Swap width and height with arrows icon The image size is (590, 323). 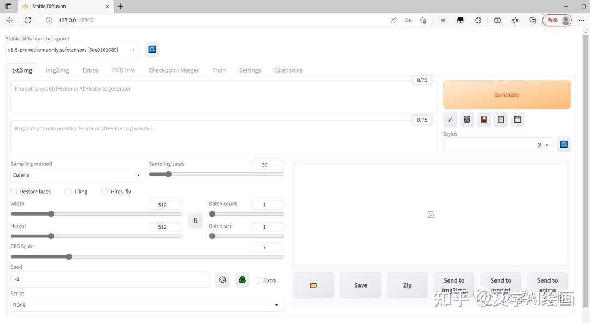point(196,220)
